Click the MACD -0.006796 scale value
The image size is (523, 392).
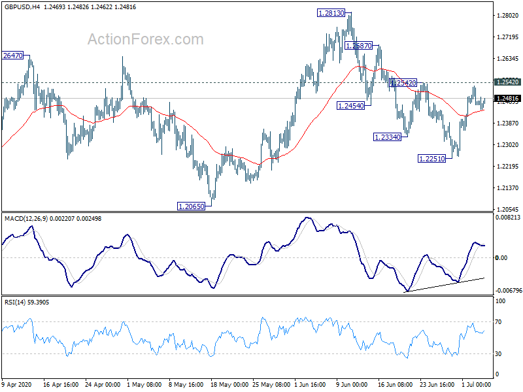coord(509,291)
